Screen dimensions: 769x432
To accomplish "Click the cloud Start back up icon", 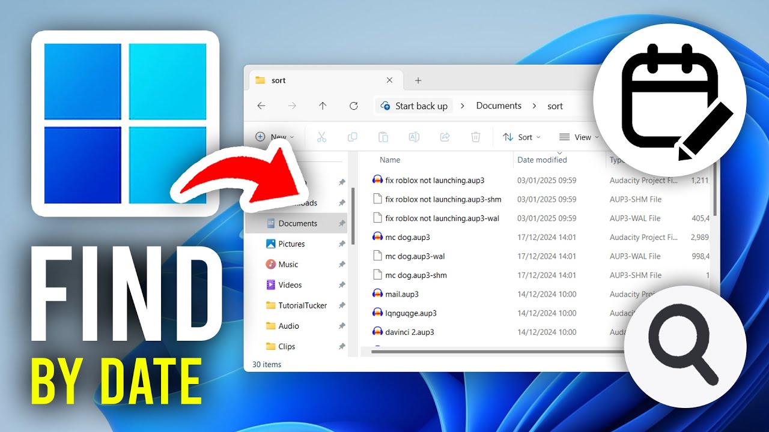I will coord(385,106).
